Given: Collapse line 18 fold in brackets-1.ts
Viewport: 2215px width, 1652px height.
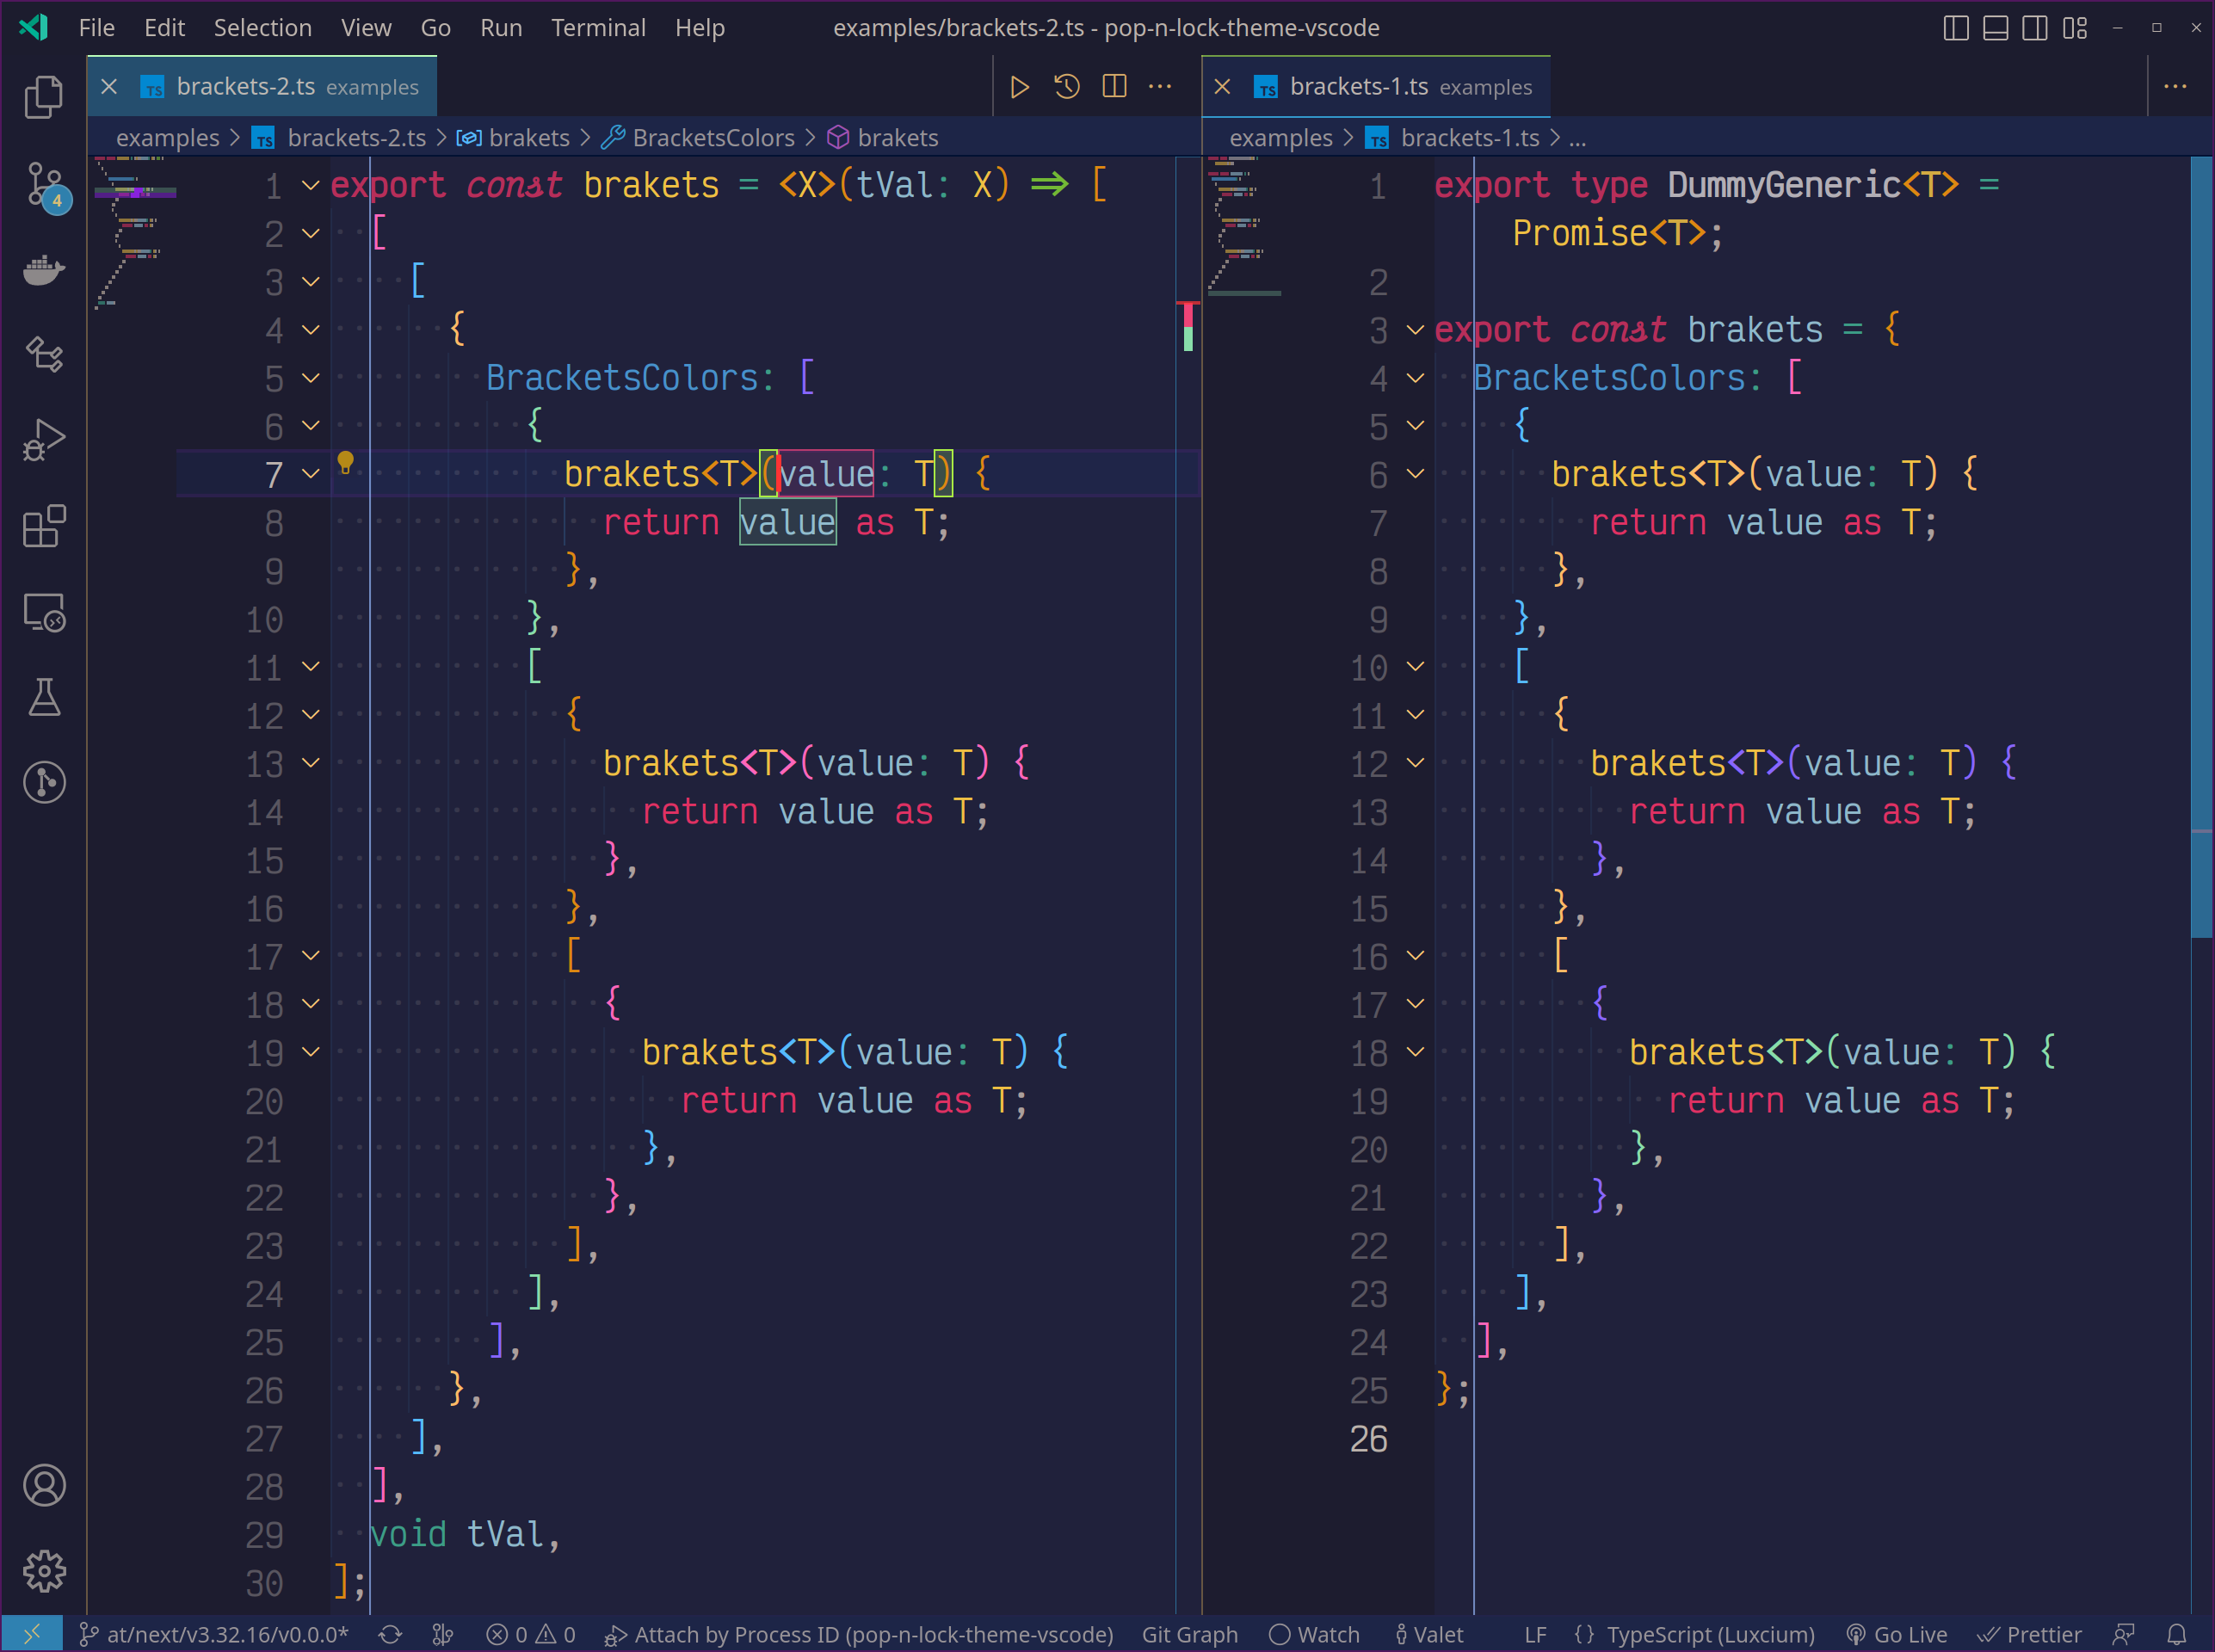Looking at the screenshot, I should point(1415,1052).
